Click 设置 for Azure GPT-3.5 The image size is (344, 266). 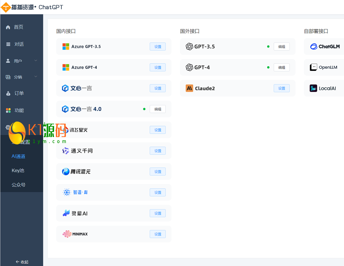tap(158, 46)
